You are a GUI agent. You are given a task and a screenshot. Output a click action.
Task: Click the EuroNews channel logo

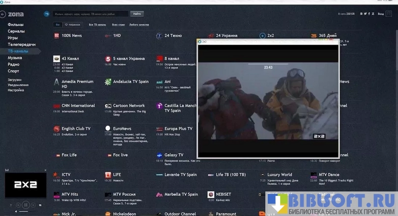(x=108, y=129)
